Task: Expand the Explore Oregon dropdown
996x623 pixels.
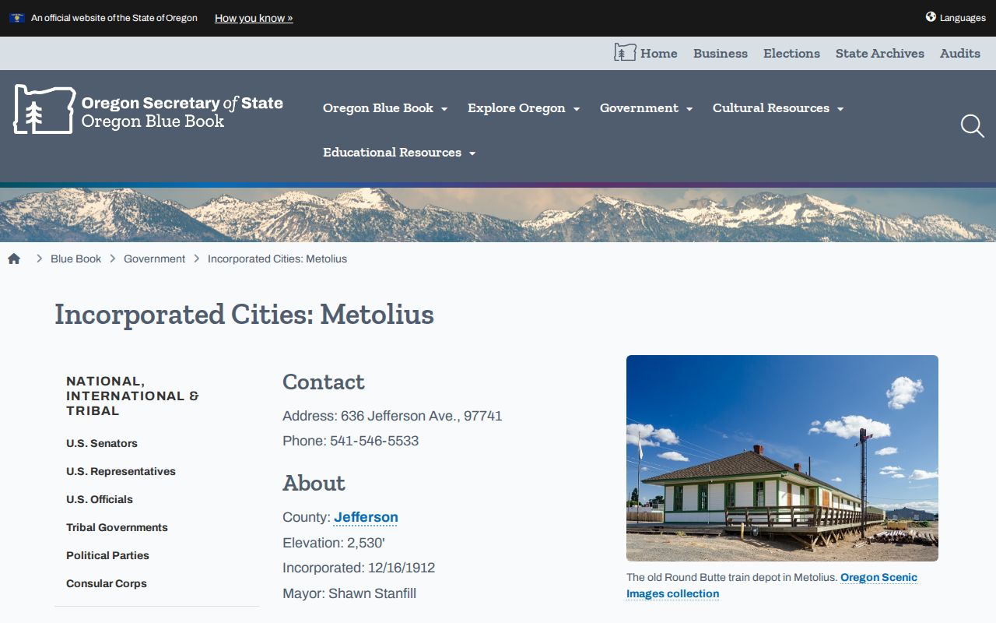Action: (524, 108)
